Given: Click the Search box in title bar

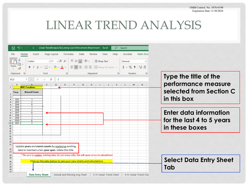Looking at the screenshot, I should coord(131,48).
